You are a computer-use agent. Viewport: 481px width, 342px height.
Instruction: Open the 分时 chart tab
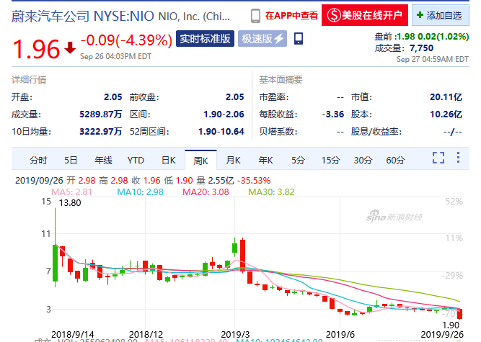click(38, 160)
